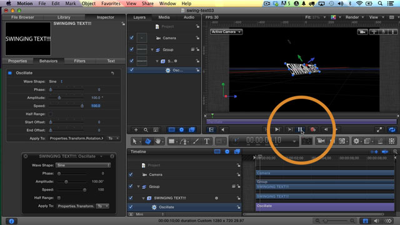Open the color channels dropdown
Viewport: 400px width, 225px height.
(336, 17)
